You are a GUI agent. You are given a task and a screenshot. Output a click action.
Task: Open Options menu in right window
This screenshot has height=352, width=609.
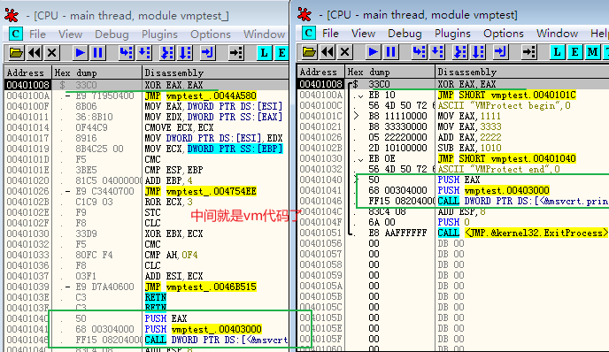(x=504, y=34)
